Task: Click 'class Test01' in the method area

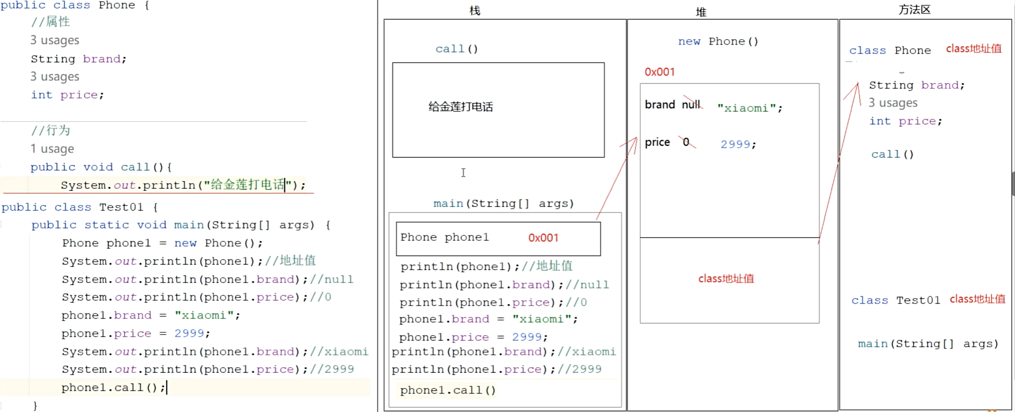Action: click(896, 300)
